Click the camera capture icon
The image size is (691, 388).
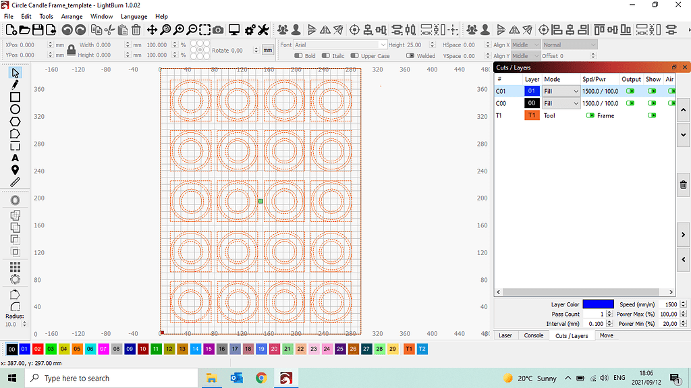tap(218, 30)
